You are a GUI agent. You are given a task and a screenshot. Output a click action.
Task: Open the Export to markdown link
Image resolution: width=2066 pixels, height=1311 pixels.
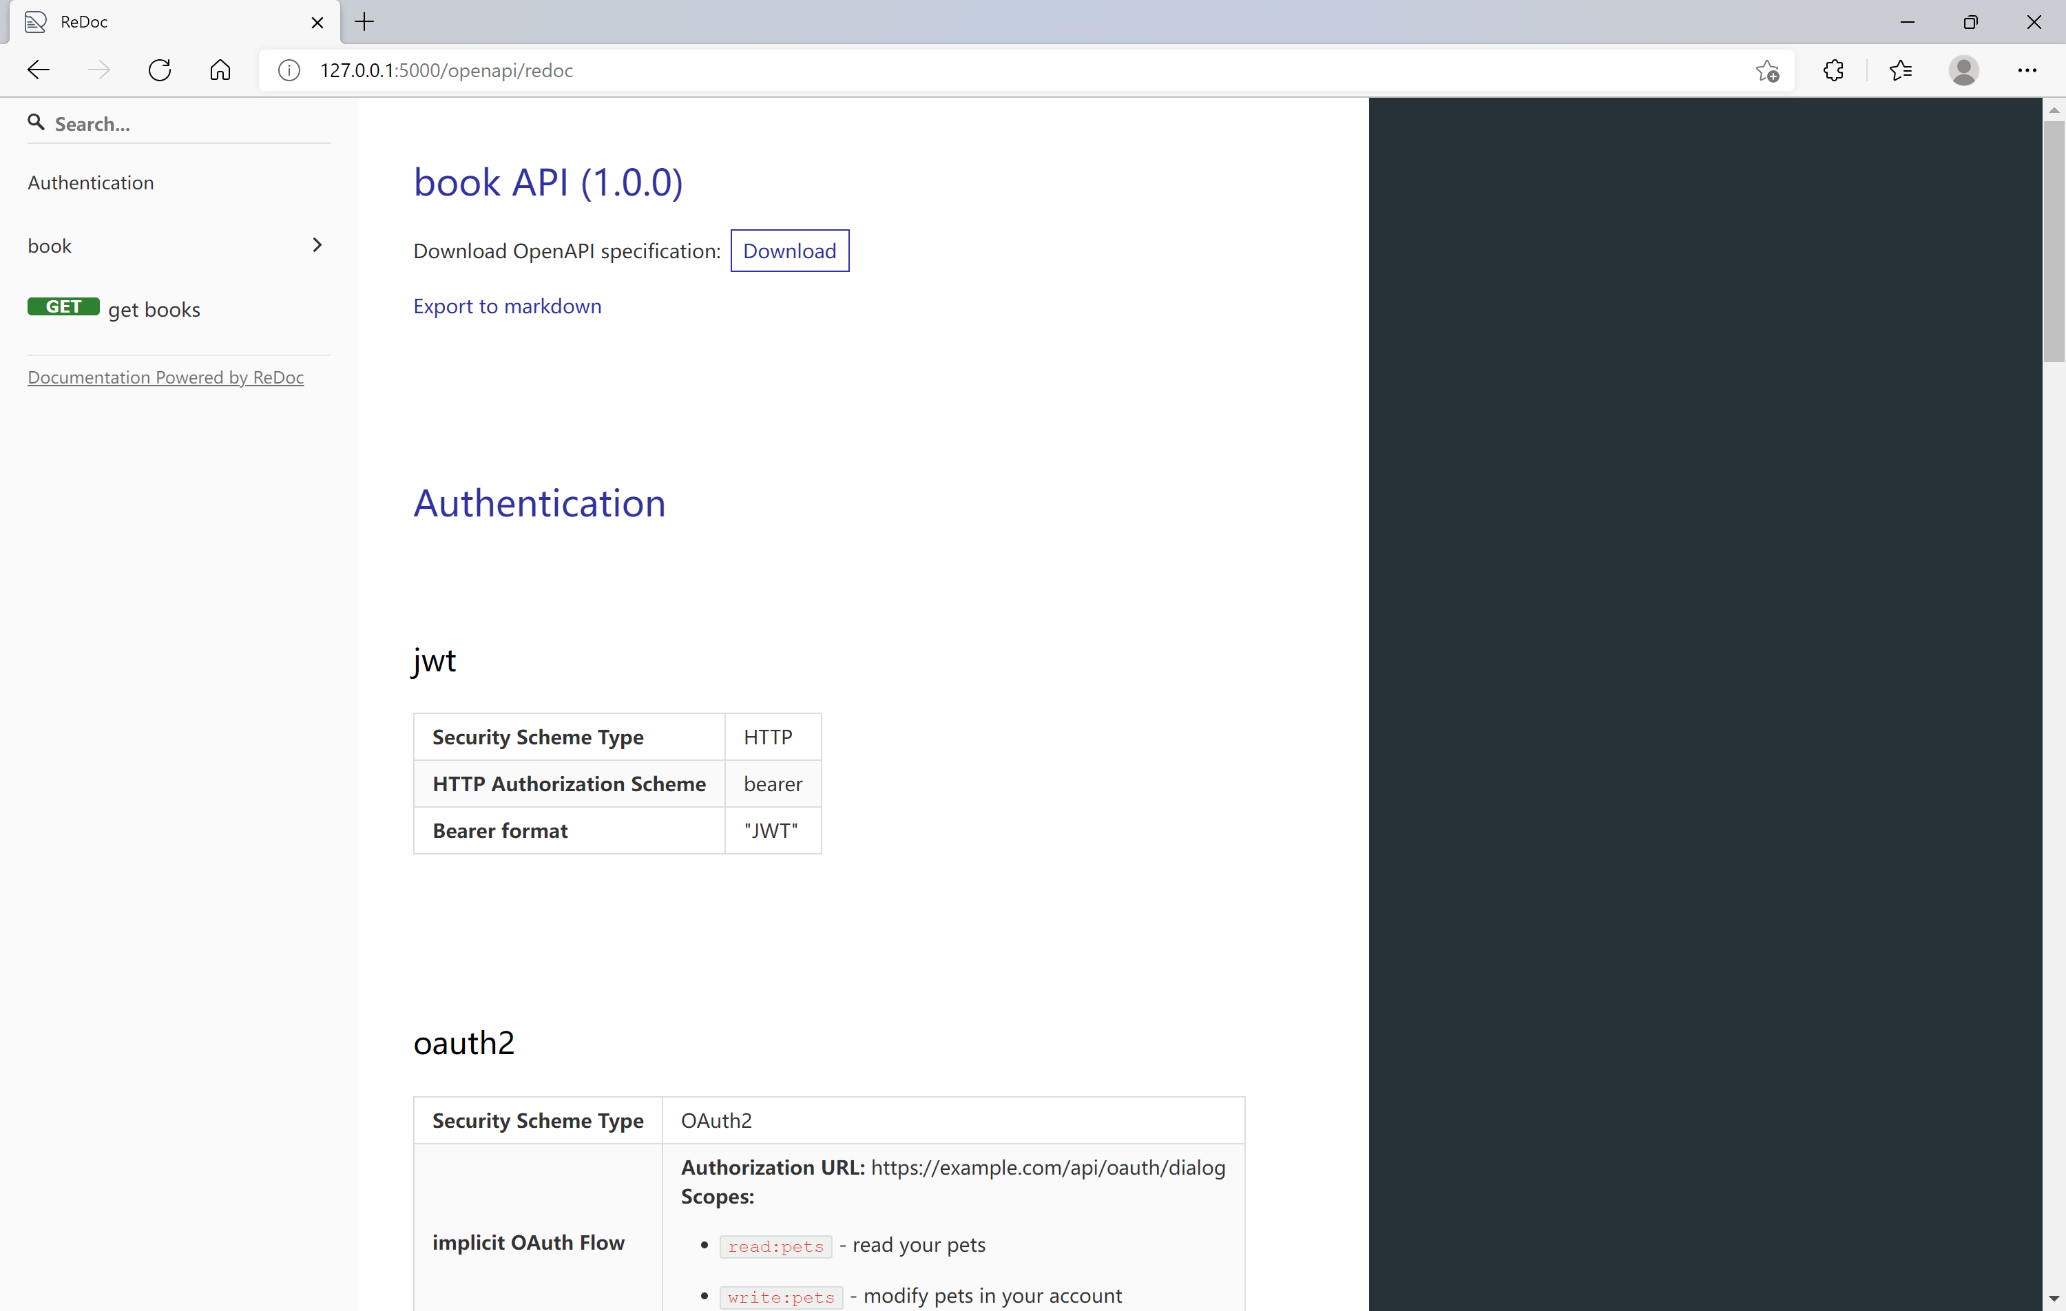tap(507, 306)
